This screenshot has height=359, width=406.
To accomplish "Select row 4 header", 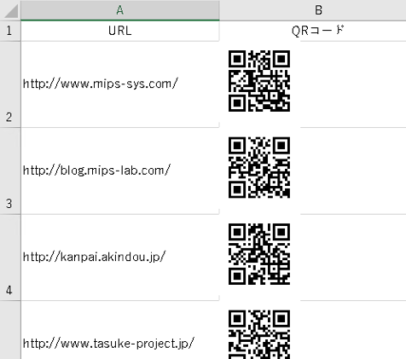I will (10, 258).
